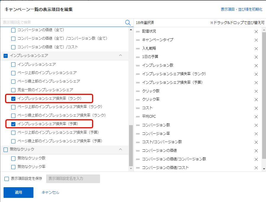This screenshot has height=202, width=266.
Task: Click right list scrollbar down arrow
Action: pyautogui.click(x=264, y=169)
